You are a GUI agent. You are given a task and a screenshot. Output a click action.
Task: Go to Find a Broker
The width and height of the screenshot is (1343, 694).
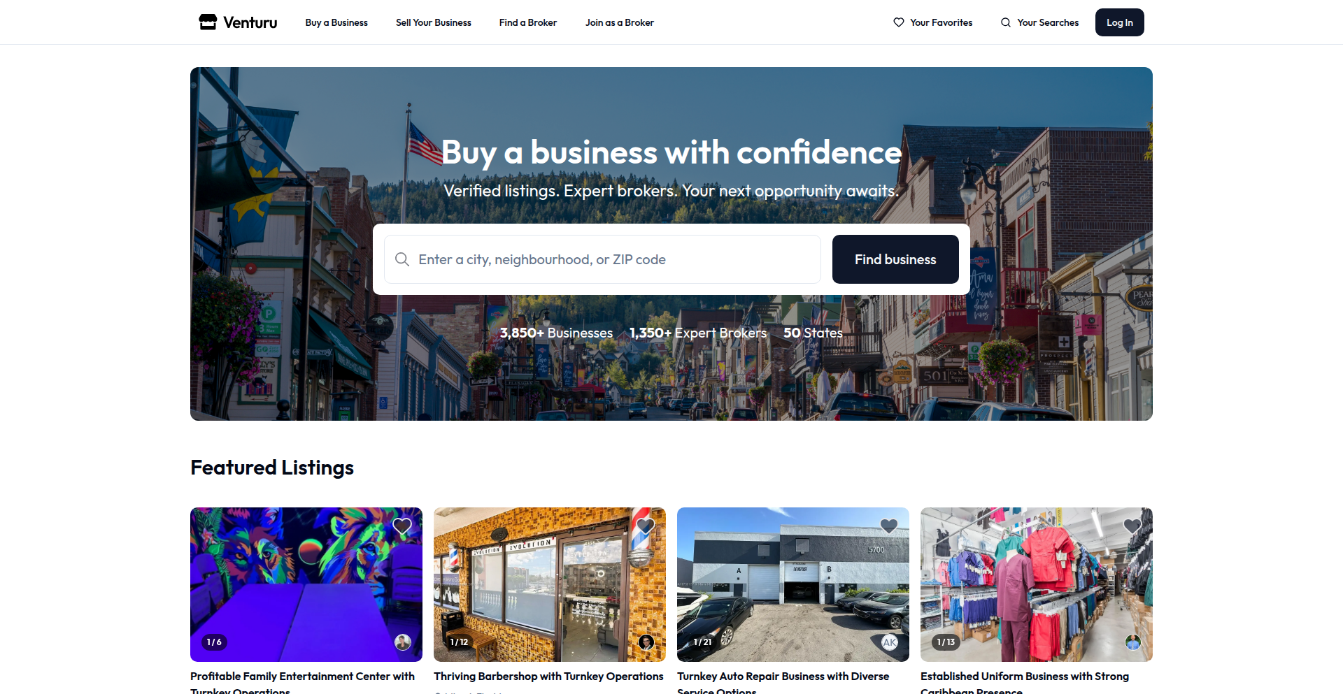(x=528, y=22)
